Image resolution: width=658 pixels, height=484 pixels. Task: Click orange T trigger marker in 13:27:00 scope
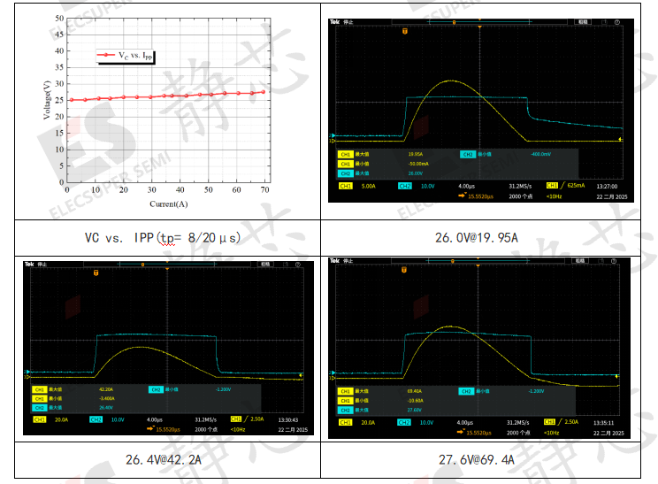[405, 32]
